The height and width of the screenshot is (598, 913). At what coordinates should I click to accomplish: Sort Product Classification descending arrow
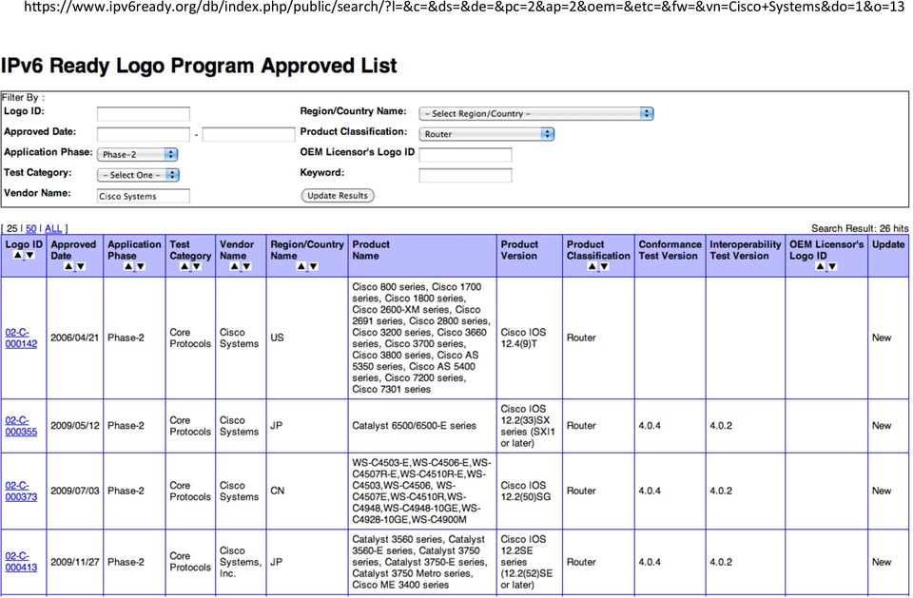click(605, 266)
